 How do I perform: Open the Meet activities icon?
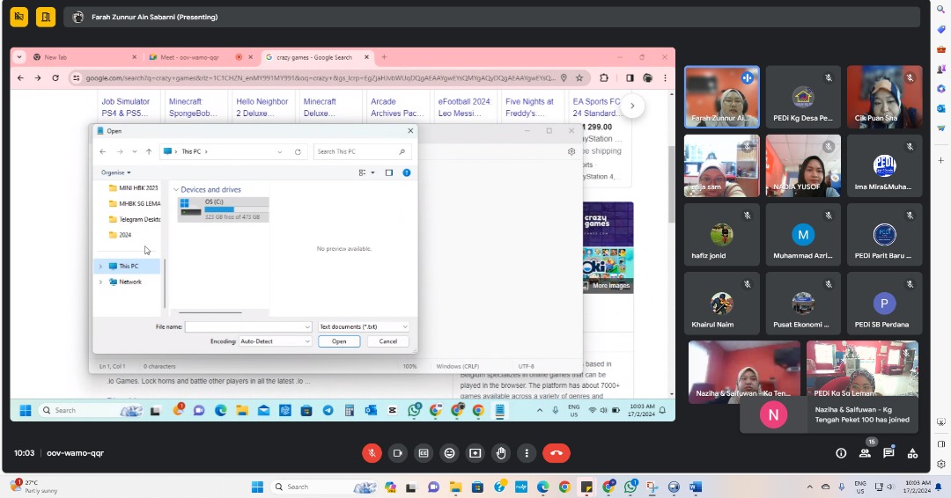pos(913,453)
